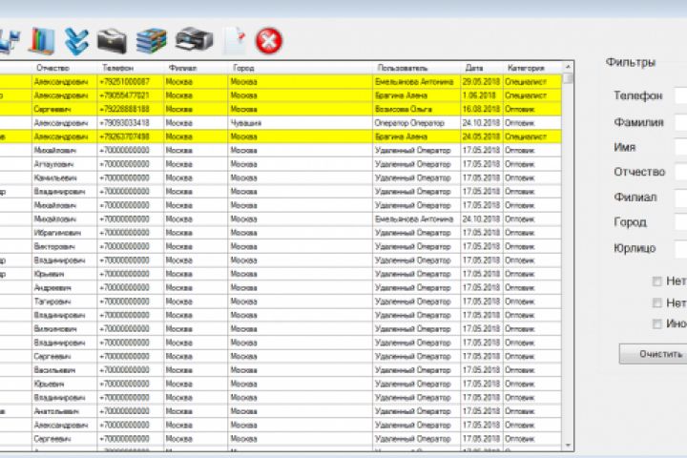
Task: Select the row with patronymic Анатольевич
Action: (x=281, y=411)
